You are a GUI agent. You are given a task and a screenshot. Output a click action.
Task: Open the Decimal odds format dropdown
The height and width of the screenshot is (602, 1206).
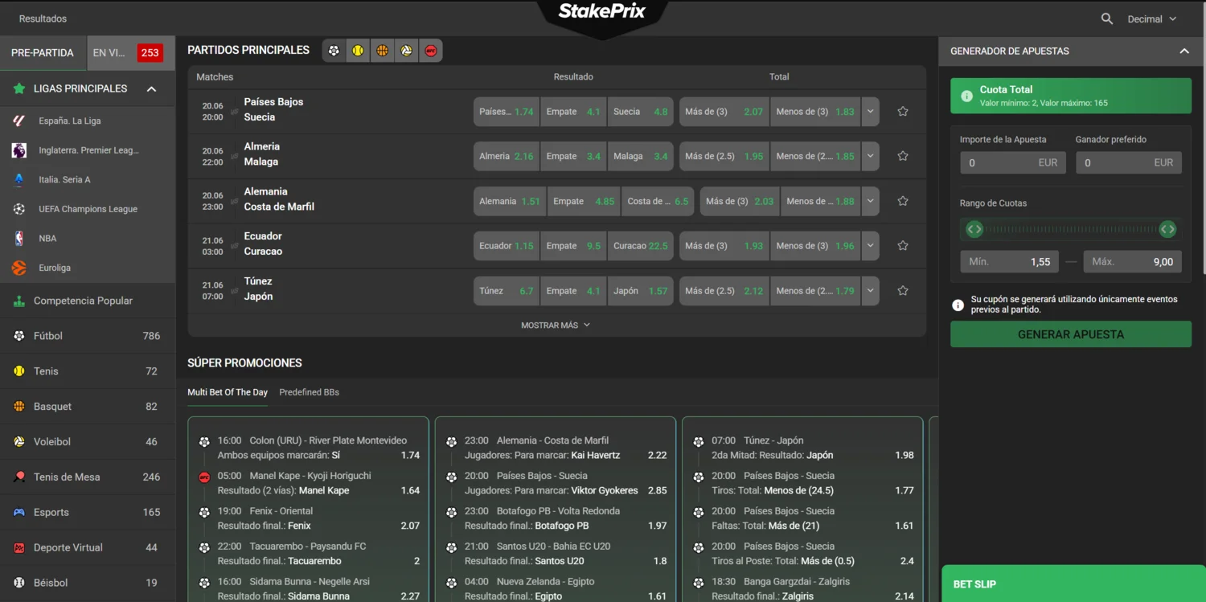tap(1152, 18)
